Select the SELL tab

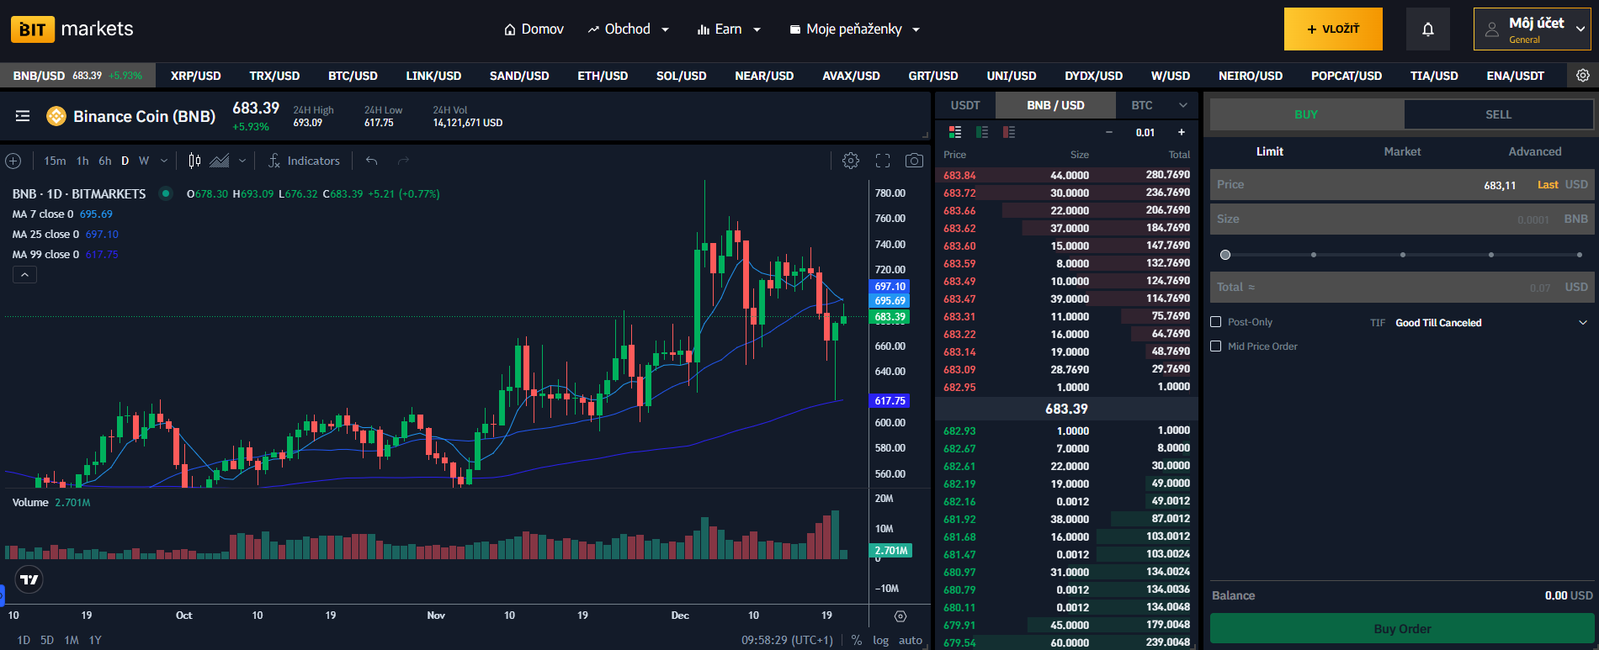click(x=1498, y=114)
